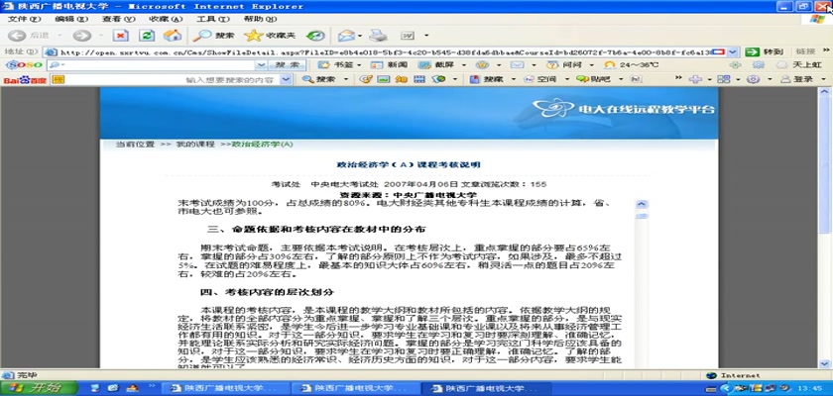Click the SOSO 搜索 button
Image resolution: width=833 pixels, height=396 pixels.
click(x=287, y=64)
